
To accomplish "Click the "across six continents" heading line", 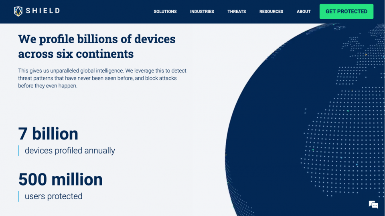I will pyautogui.click(x=76, y=54).
